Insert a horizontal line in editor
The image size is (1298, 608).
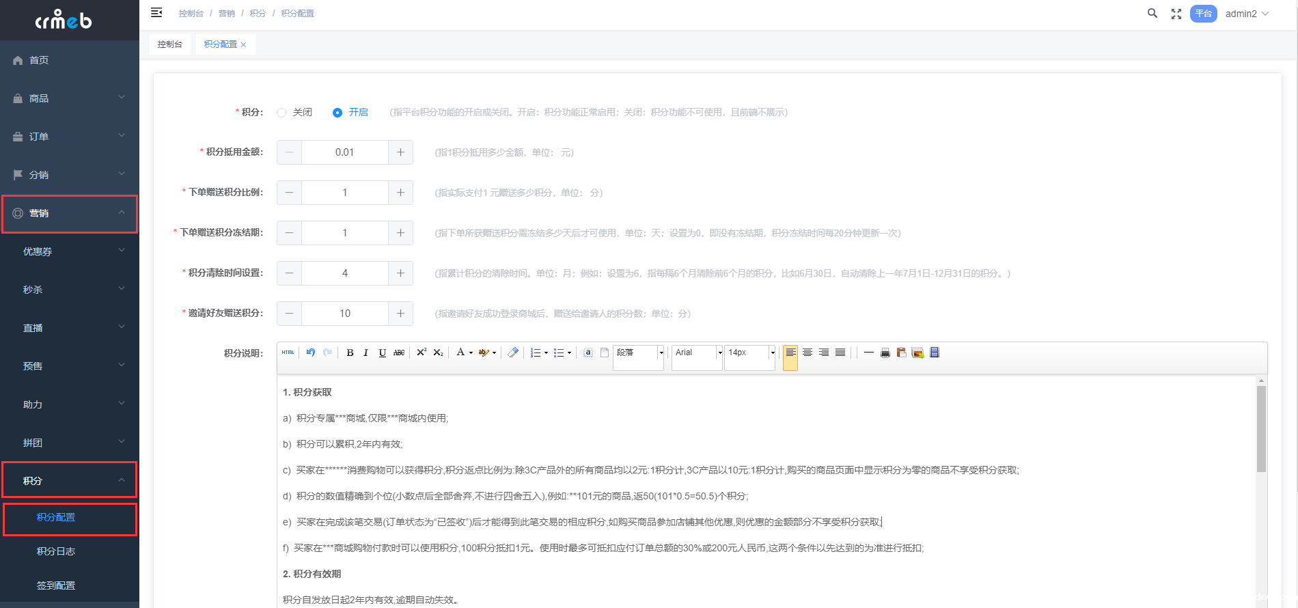click(x=868, y=353)
